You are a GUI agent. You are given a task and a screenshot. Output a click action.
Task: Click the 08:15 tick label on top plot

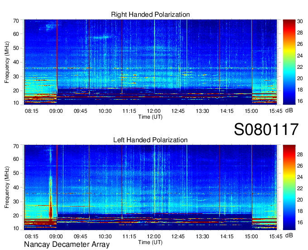[31, 111]
